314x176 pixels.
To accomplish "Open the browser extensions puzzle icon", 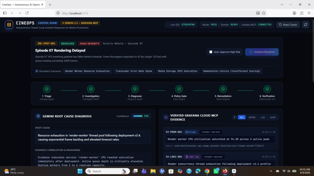I will pos(302,13).
